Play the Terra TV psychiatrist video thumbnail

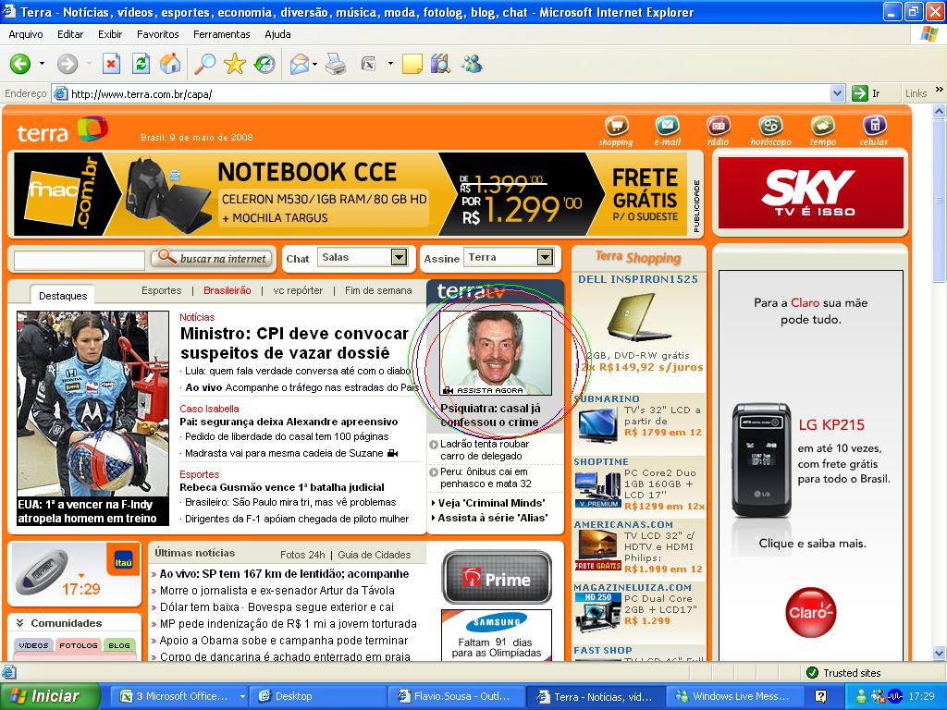click(496, 353)
